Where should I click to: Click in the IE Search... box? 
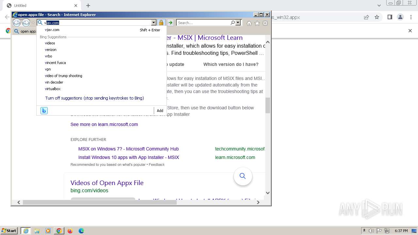click(x=204, y=23)
